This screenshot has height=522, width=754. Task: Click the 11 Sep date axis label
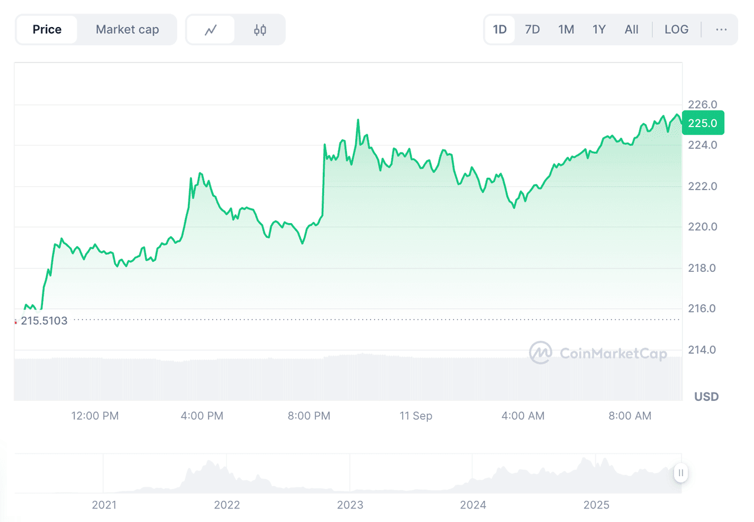(415, 416)
